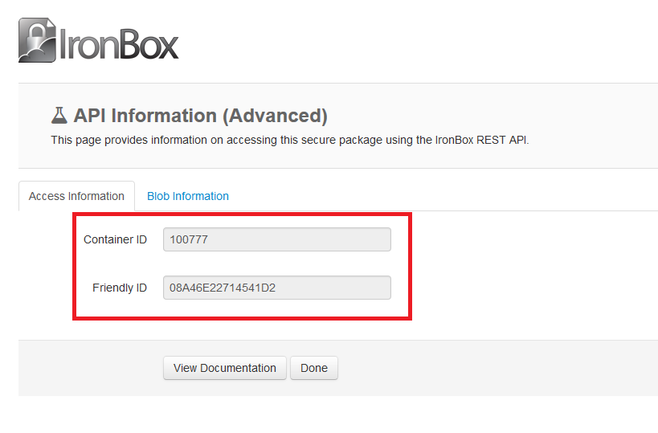Image resolution: width=658 pixels, height=433 pixels.
Task: Open View Documentation
Action: click(x=224, y=368)
